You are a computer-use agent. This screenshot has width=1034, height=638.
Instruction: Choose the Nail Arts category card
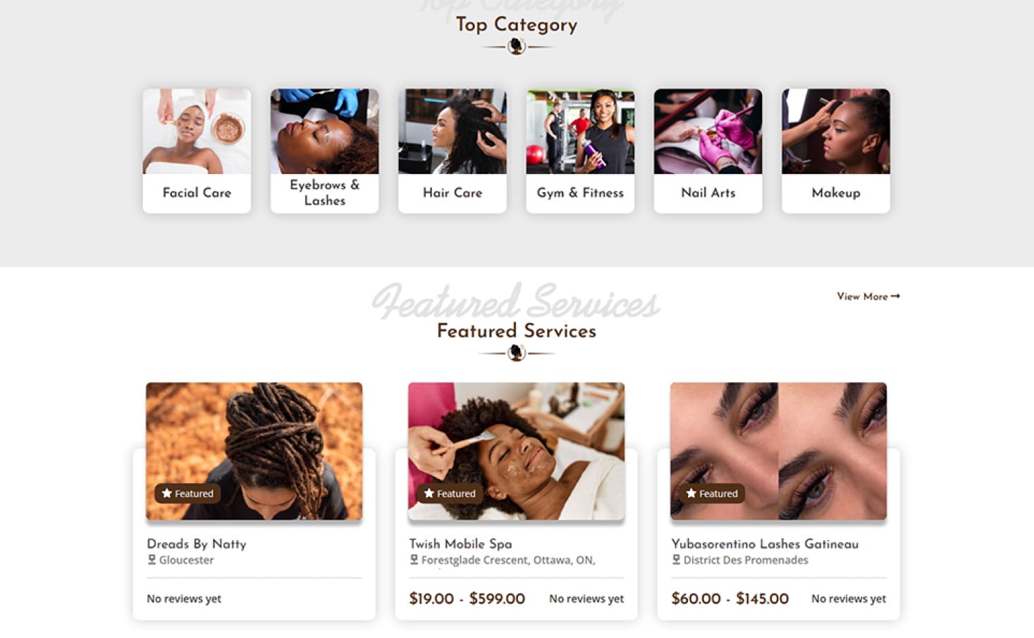point(708,151)
